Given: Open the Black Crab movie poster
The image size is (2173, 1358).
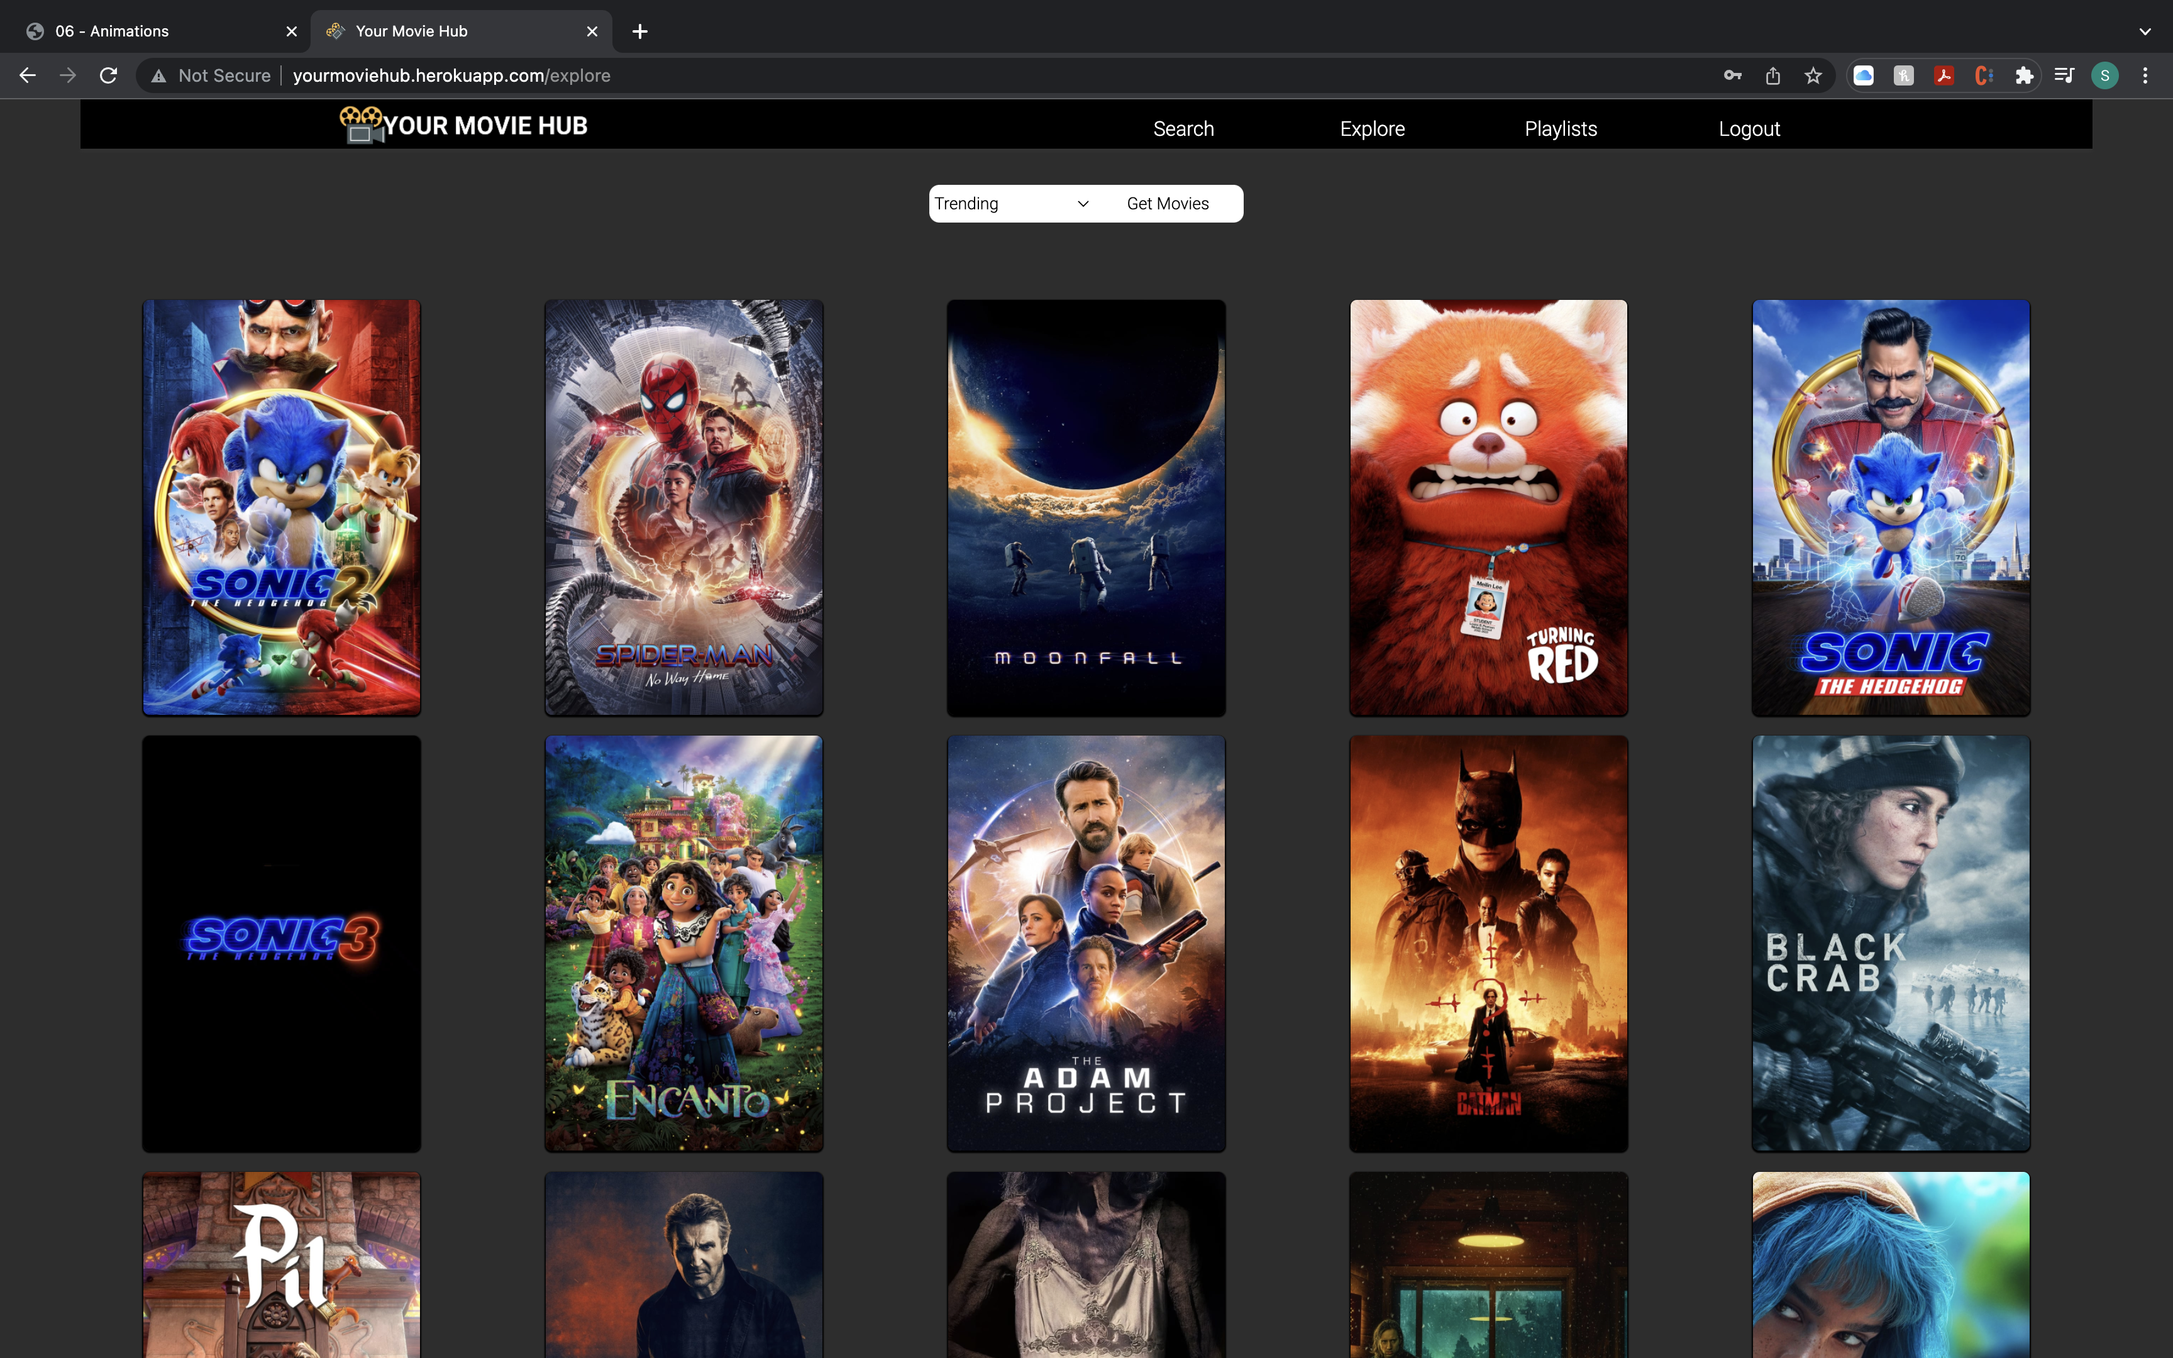Looking at the screenshot, I should [x=1891, y=943].
